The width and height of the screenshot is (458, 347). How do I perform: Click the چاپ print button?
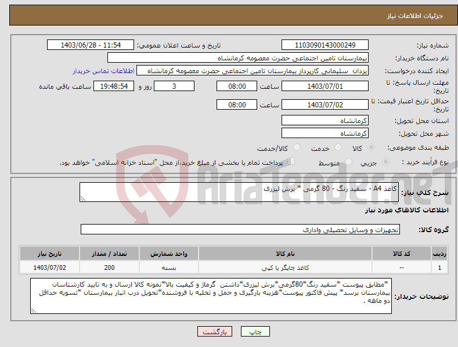[255, 332]
